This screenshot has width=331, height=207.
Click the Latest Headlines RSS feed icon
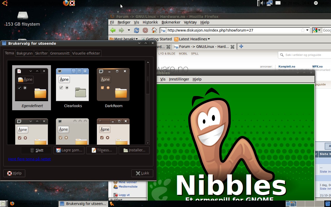coord(176,39)
